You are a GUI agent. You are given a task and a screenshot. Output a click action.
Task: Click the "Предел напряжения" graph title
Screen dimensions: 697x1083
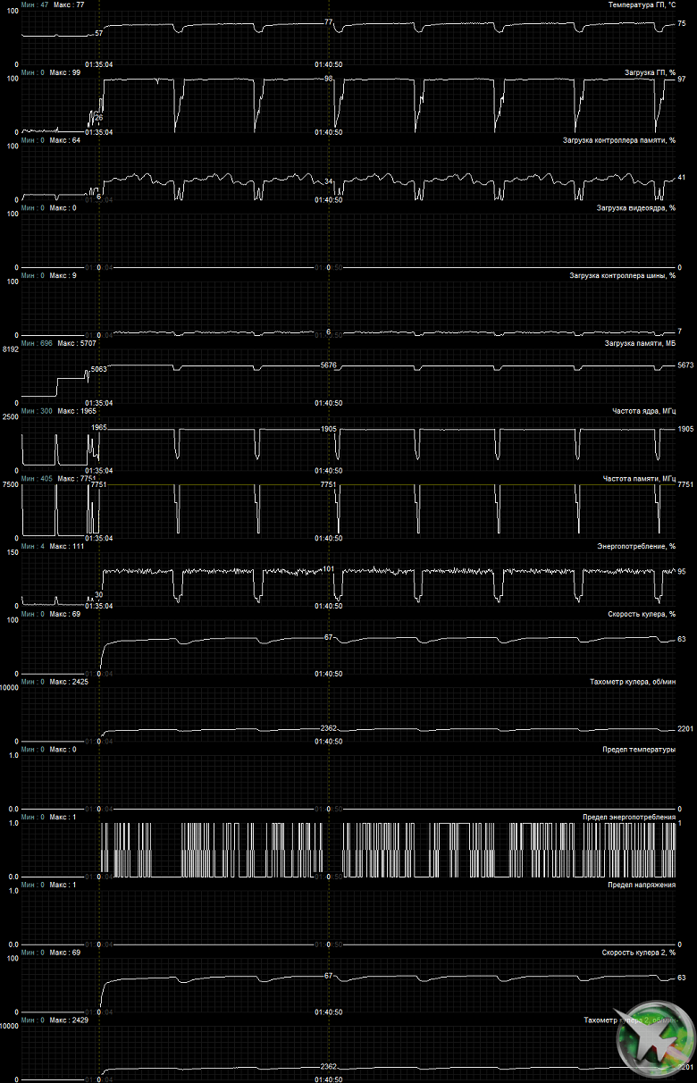642,885
